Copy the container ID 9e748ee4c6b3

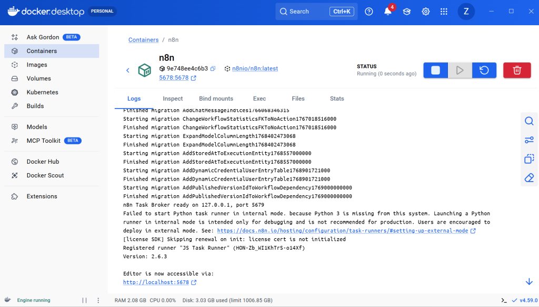[x=213, y=69]
